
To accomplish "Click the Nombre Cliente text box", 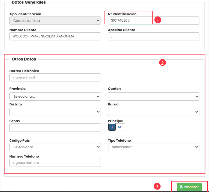I will [x=55, y=36].
